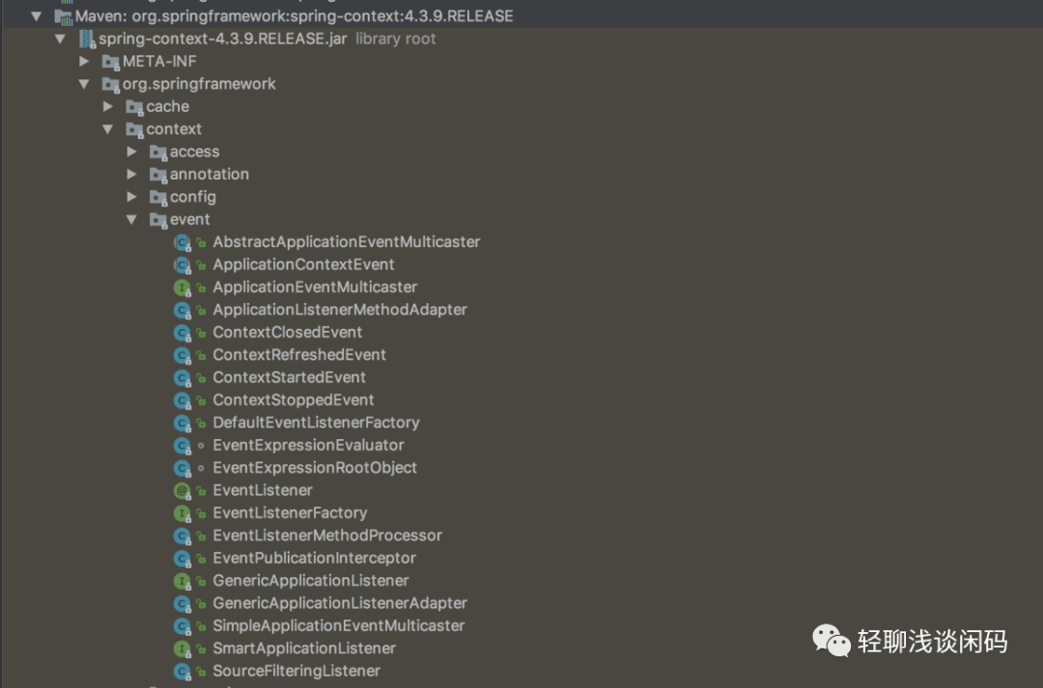
Task: Select the EventListener annotation
Action: click(x=262, y=490)
